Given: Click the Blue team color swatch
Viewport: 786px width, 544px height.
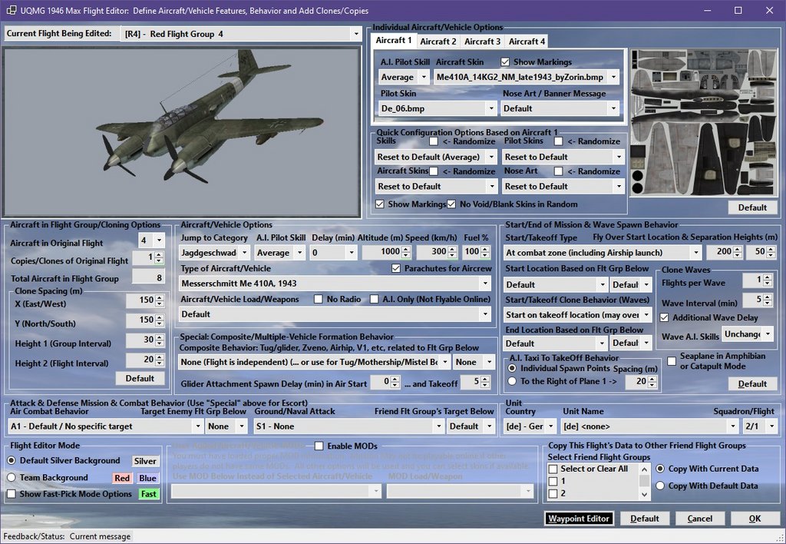Looking at the screenshot, I should [x=147, y=478].
